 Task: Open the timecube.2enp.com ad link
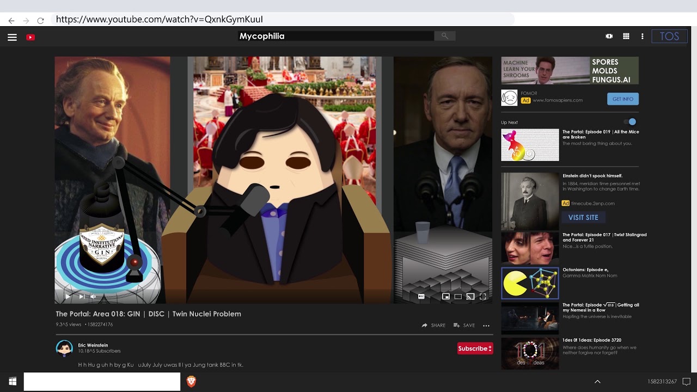pos(593,204)
